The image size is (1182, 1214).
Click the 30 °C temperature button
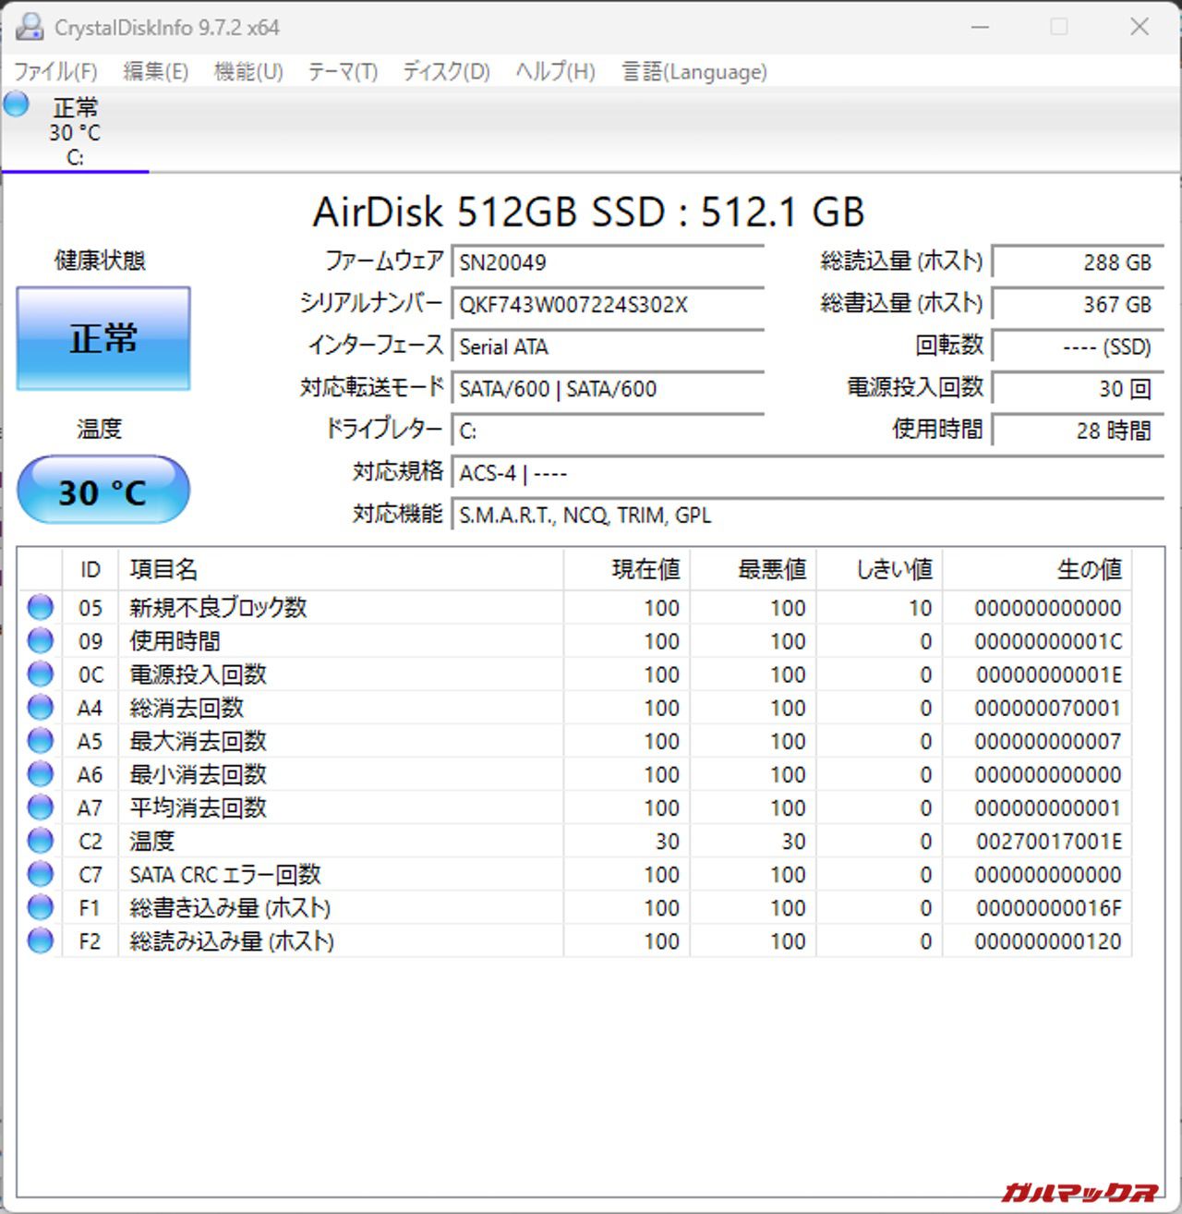coord(103,491)
